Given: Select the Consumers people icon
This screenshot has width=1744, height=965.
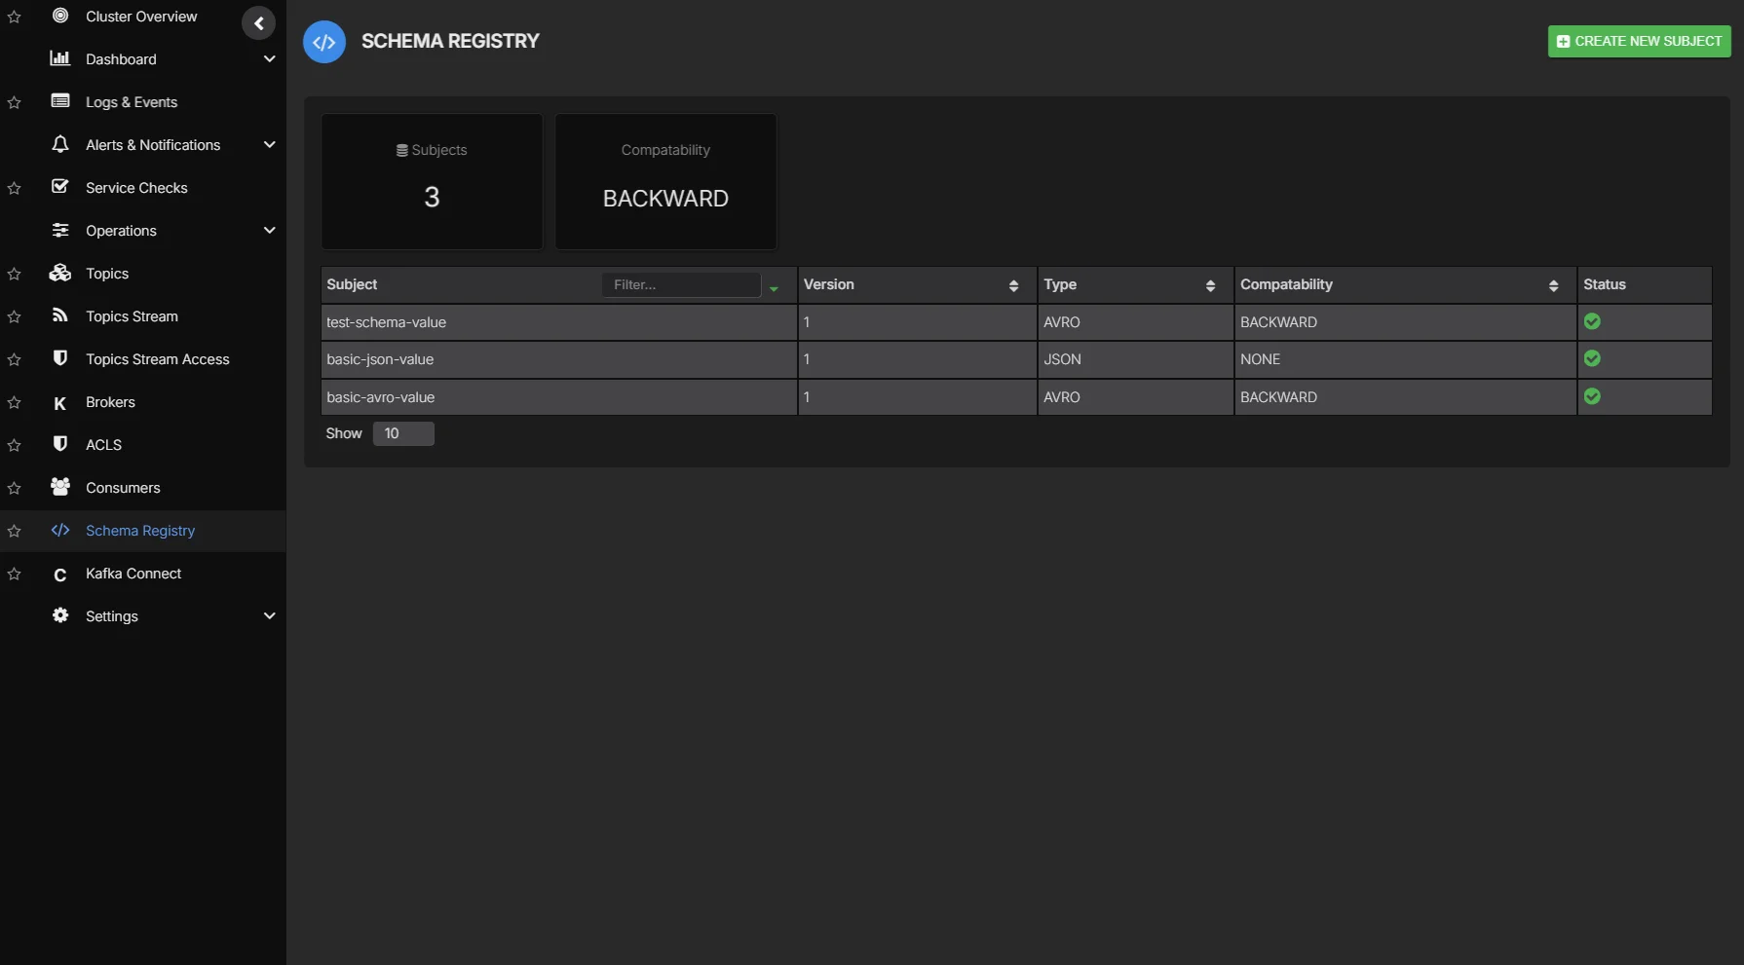Looking at the screenshot, I should click(60, 487).
